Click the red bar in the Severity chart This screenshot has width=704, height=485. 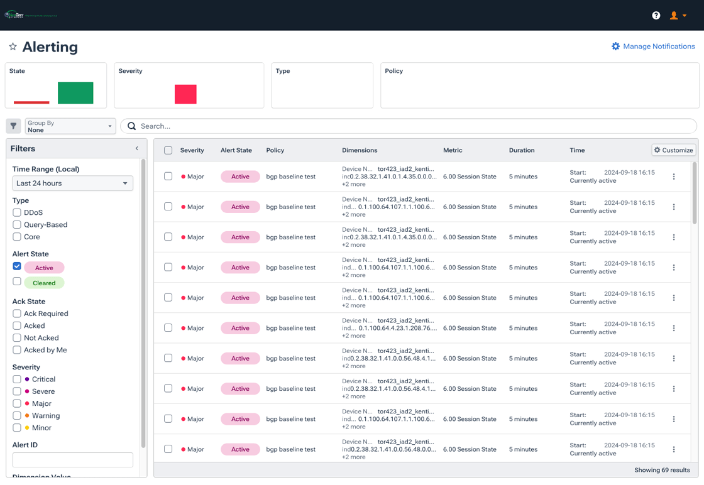(186, 94)
